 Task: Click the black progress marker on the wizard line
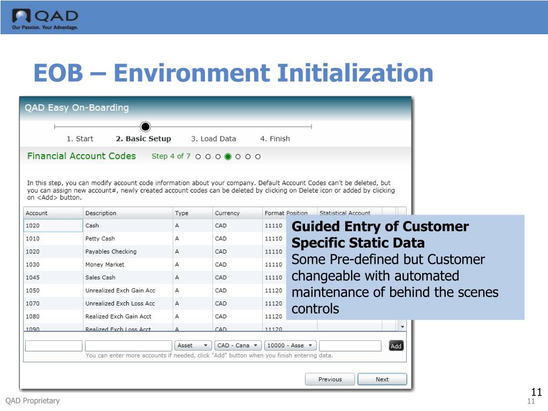pos(146,126)
